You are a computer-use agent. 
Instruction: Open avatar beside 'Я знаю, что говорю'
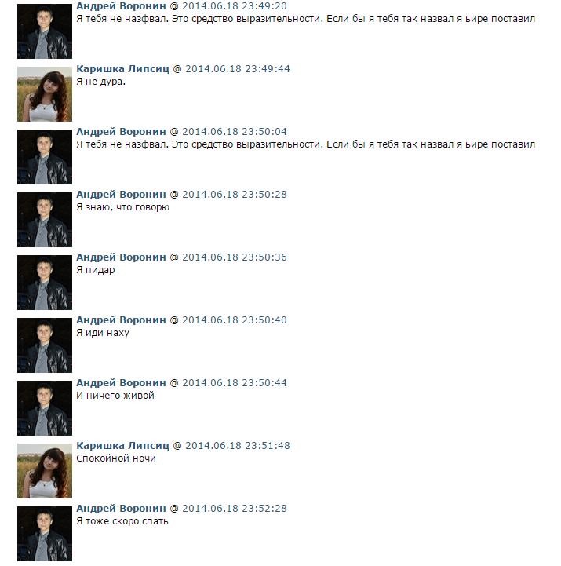(45, 220)
